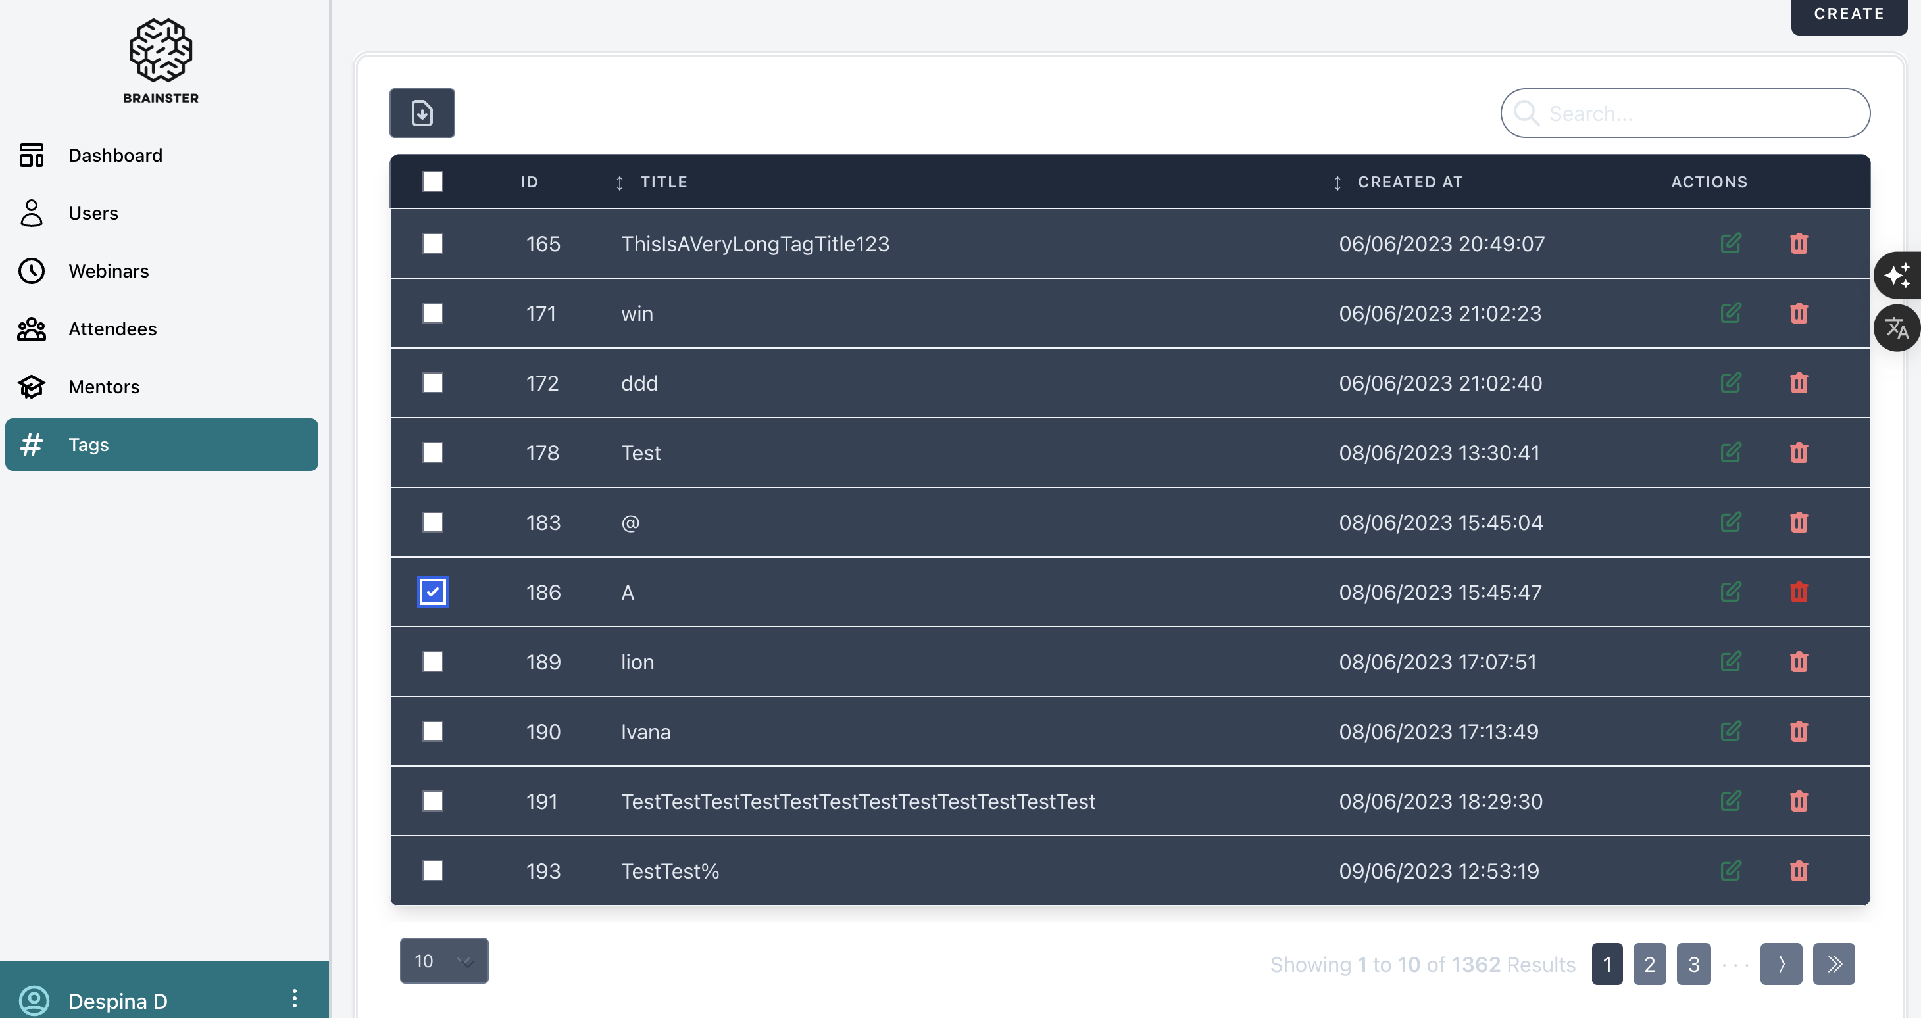Delete the tag titled lion
This screenshot has height=1018, width=1921.
(1799, 662)
